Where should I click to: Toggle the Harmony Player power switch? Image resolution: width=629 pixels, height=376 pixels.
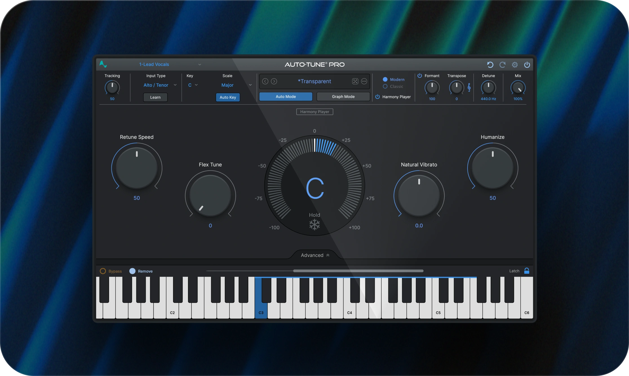click(377, 97)
